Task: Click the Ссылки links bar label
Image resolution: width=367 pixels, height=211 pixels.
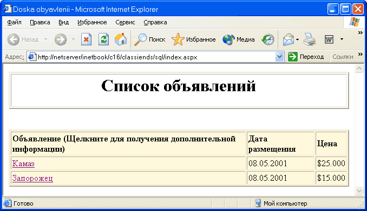Action: (343, 57)
